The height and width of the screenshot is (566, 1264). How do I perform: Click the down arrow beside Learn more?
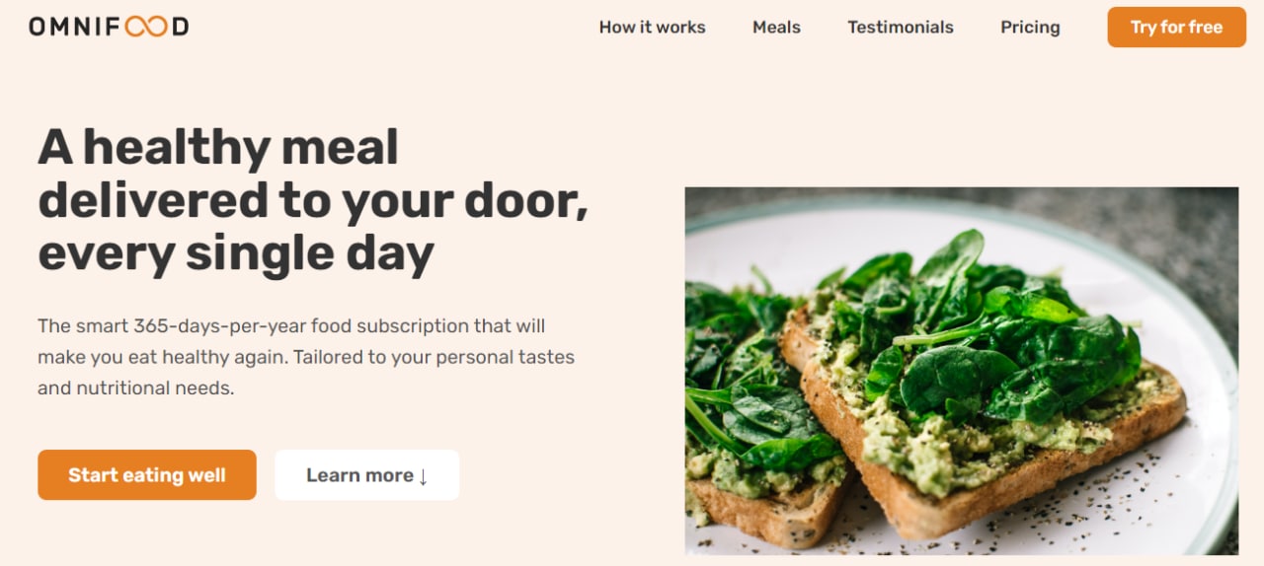pyautogui.click(x=423, y=476)
